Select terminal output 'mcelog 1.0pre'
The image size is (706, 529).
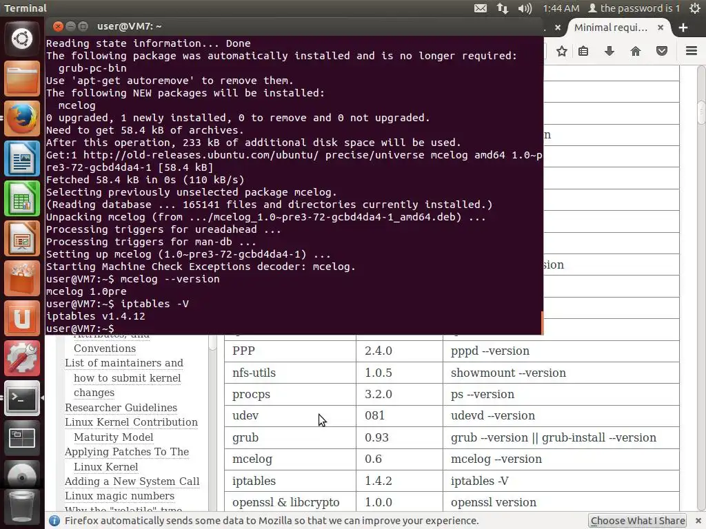(x=86, y=291)
